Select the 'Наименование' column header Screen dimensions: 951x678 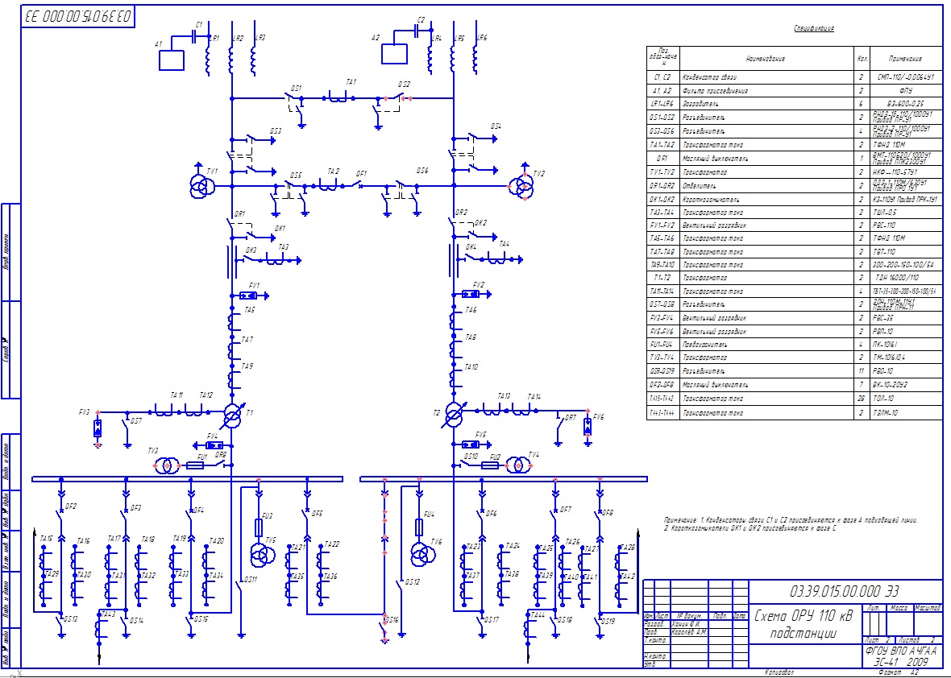(x=766, y=59)
